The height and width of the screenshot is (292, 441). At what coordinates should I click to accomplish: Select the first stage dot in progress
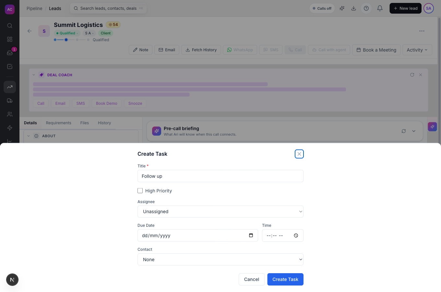(x=55, y=40)
